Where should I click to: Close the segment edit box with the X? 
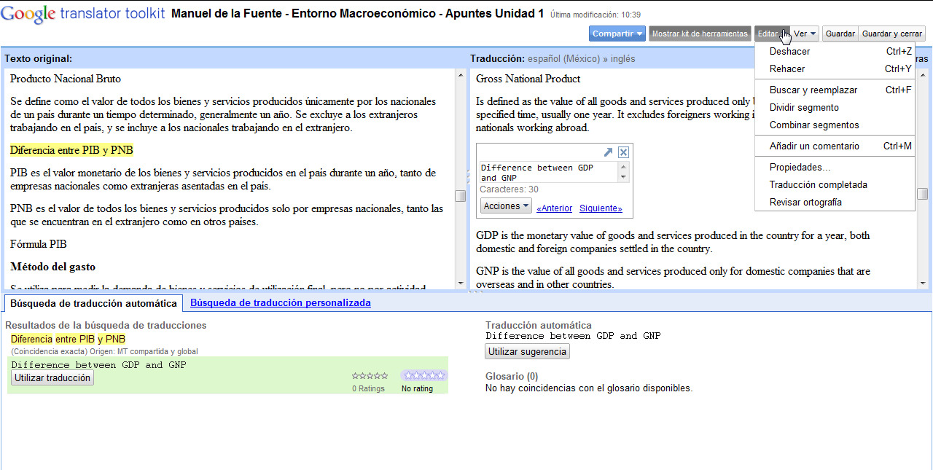pyautogui.click(x=623, y=152)
